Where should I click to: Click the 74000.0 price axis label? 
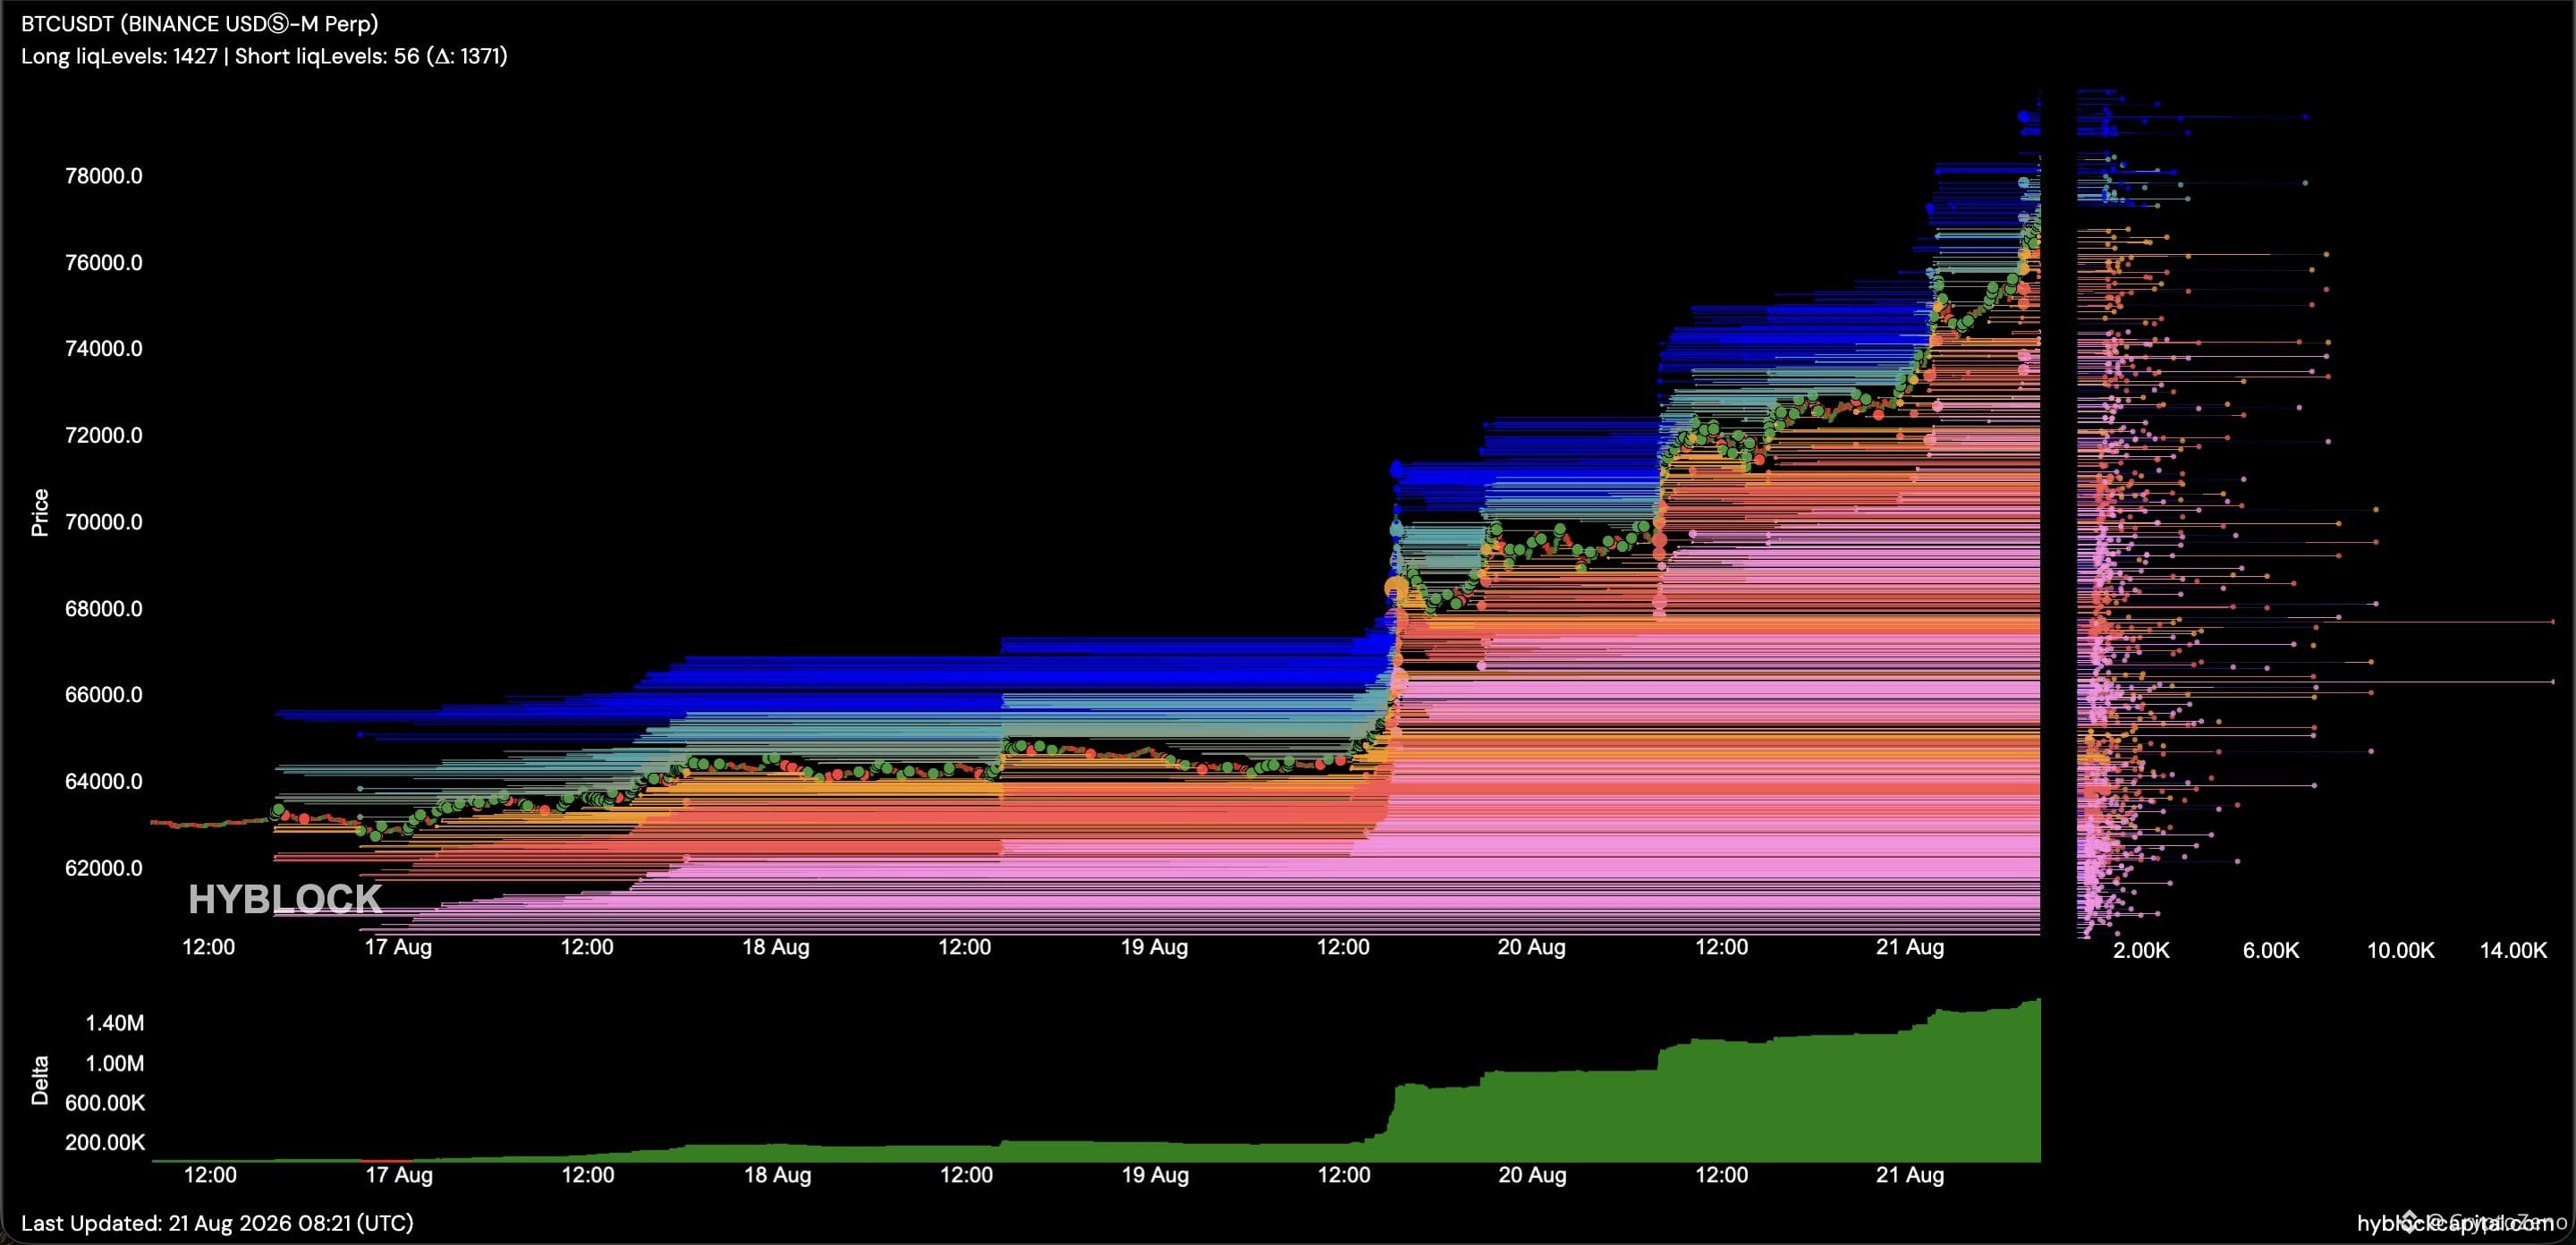pyautogui.click(x=104, y=349)
